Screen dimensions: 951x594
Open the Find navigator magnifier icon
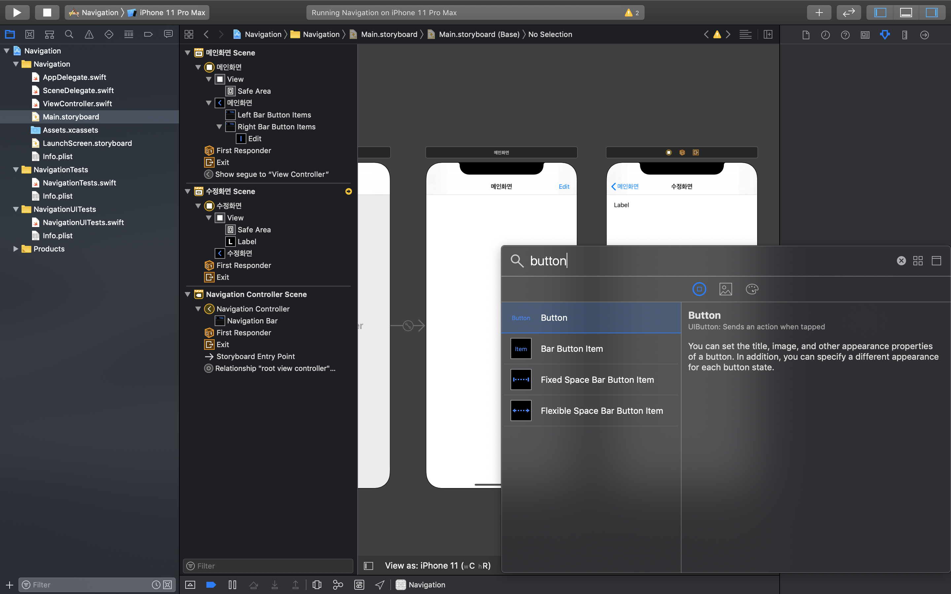(69, 35)
